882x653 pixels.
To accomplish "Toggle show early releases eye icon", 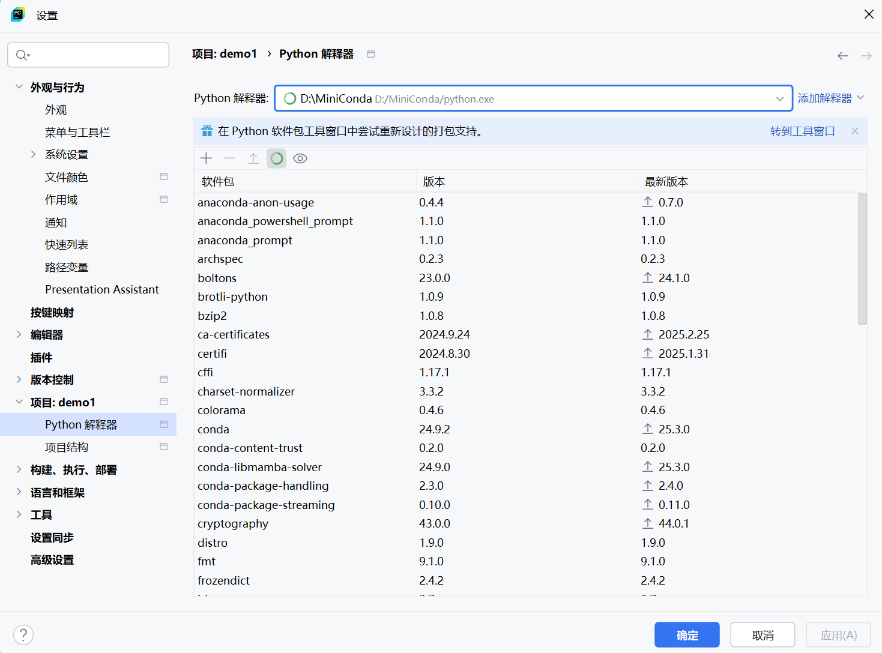I will pyautogui.click(x=300, y=158).
